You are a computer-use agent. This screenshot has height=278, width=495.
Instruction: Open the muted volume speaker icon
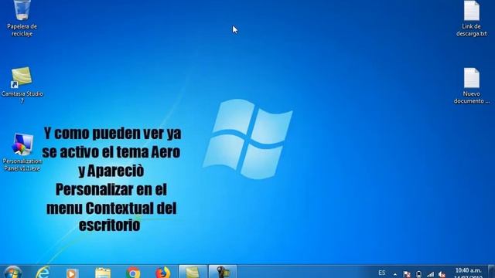(x=442, y=275)
